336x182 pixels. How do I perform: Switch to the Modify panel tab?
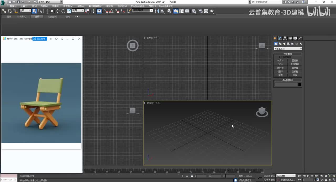pos(280,38)
